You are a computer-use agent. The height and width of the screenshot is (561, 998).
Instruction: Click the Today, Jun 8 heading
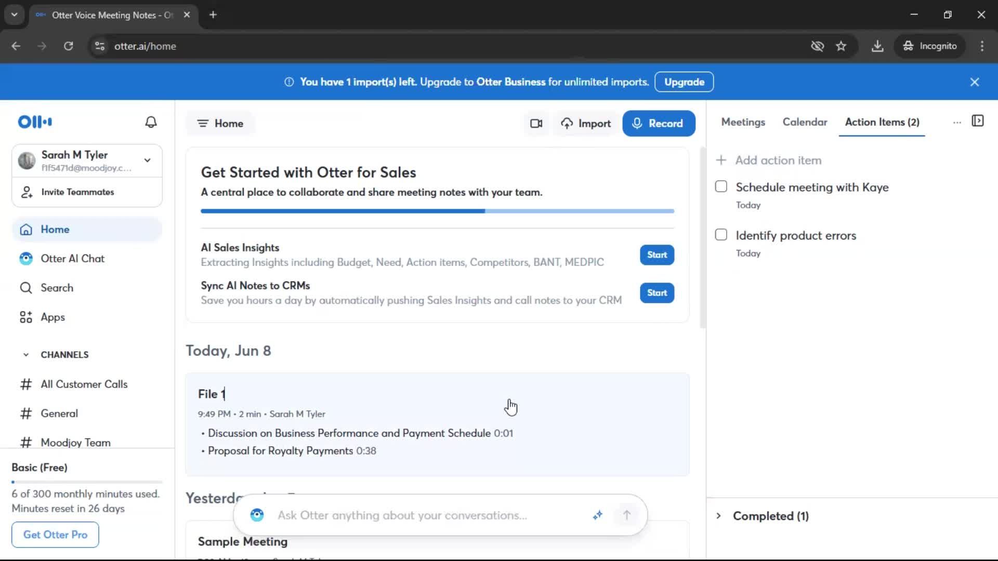click(x=228, y=351)
